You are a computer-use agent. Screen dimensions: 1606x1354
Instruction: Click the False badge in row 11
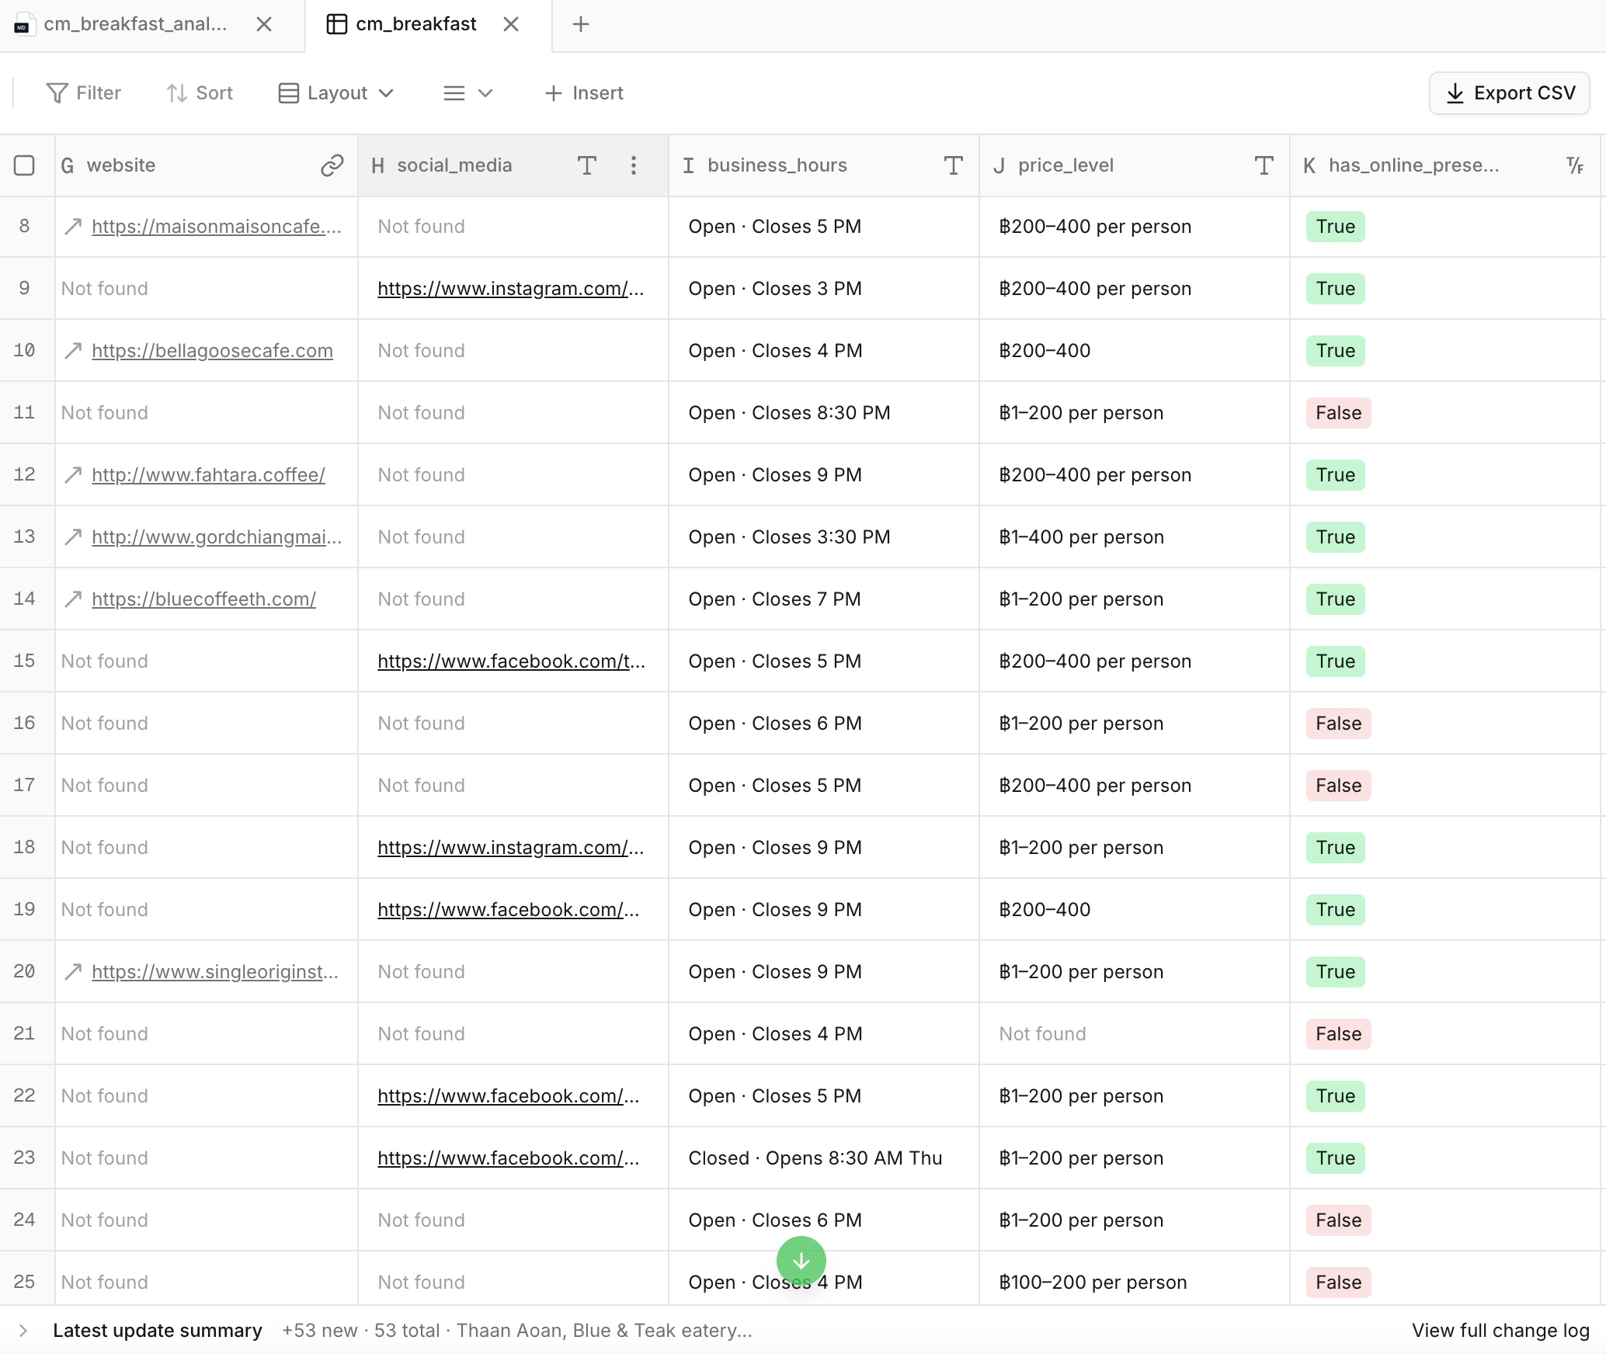tap(1338, 412)
